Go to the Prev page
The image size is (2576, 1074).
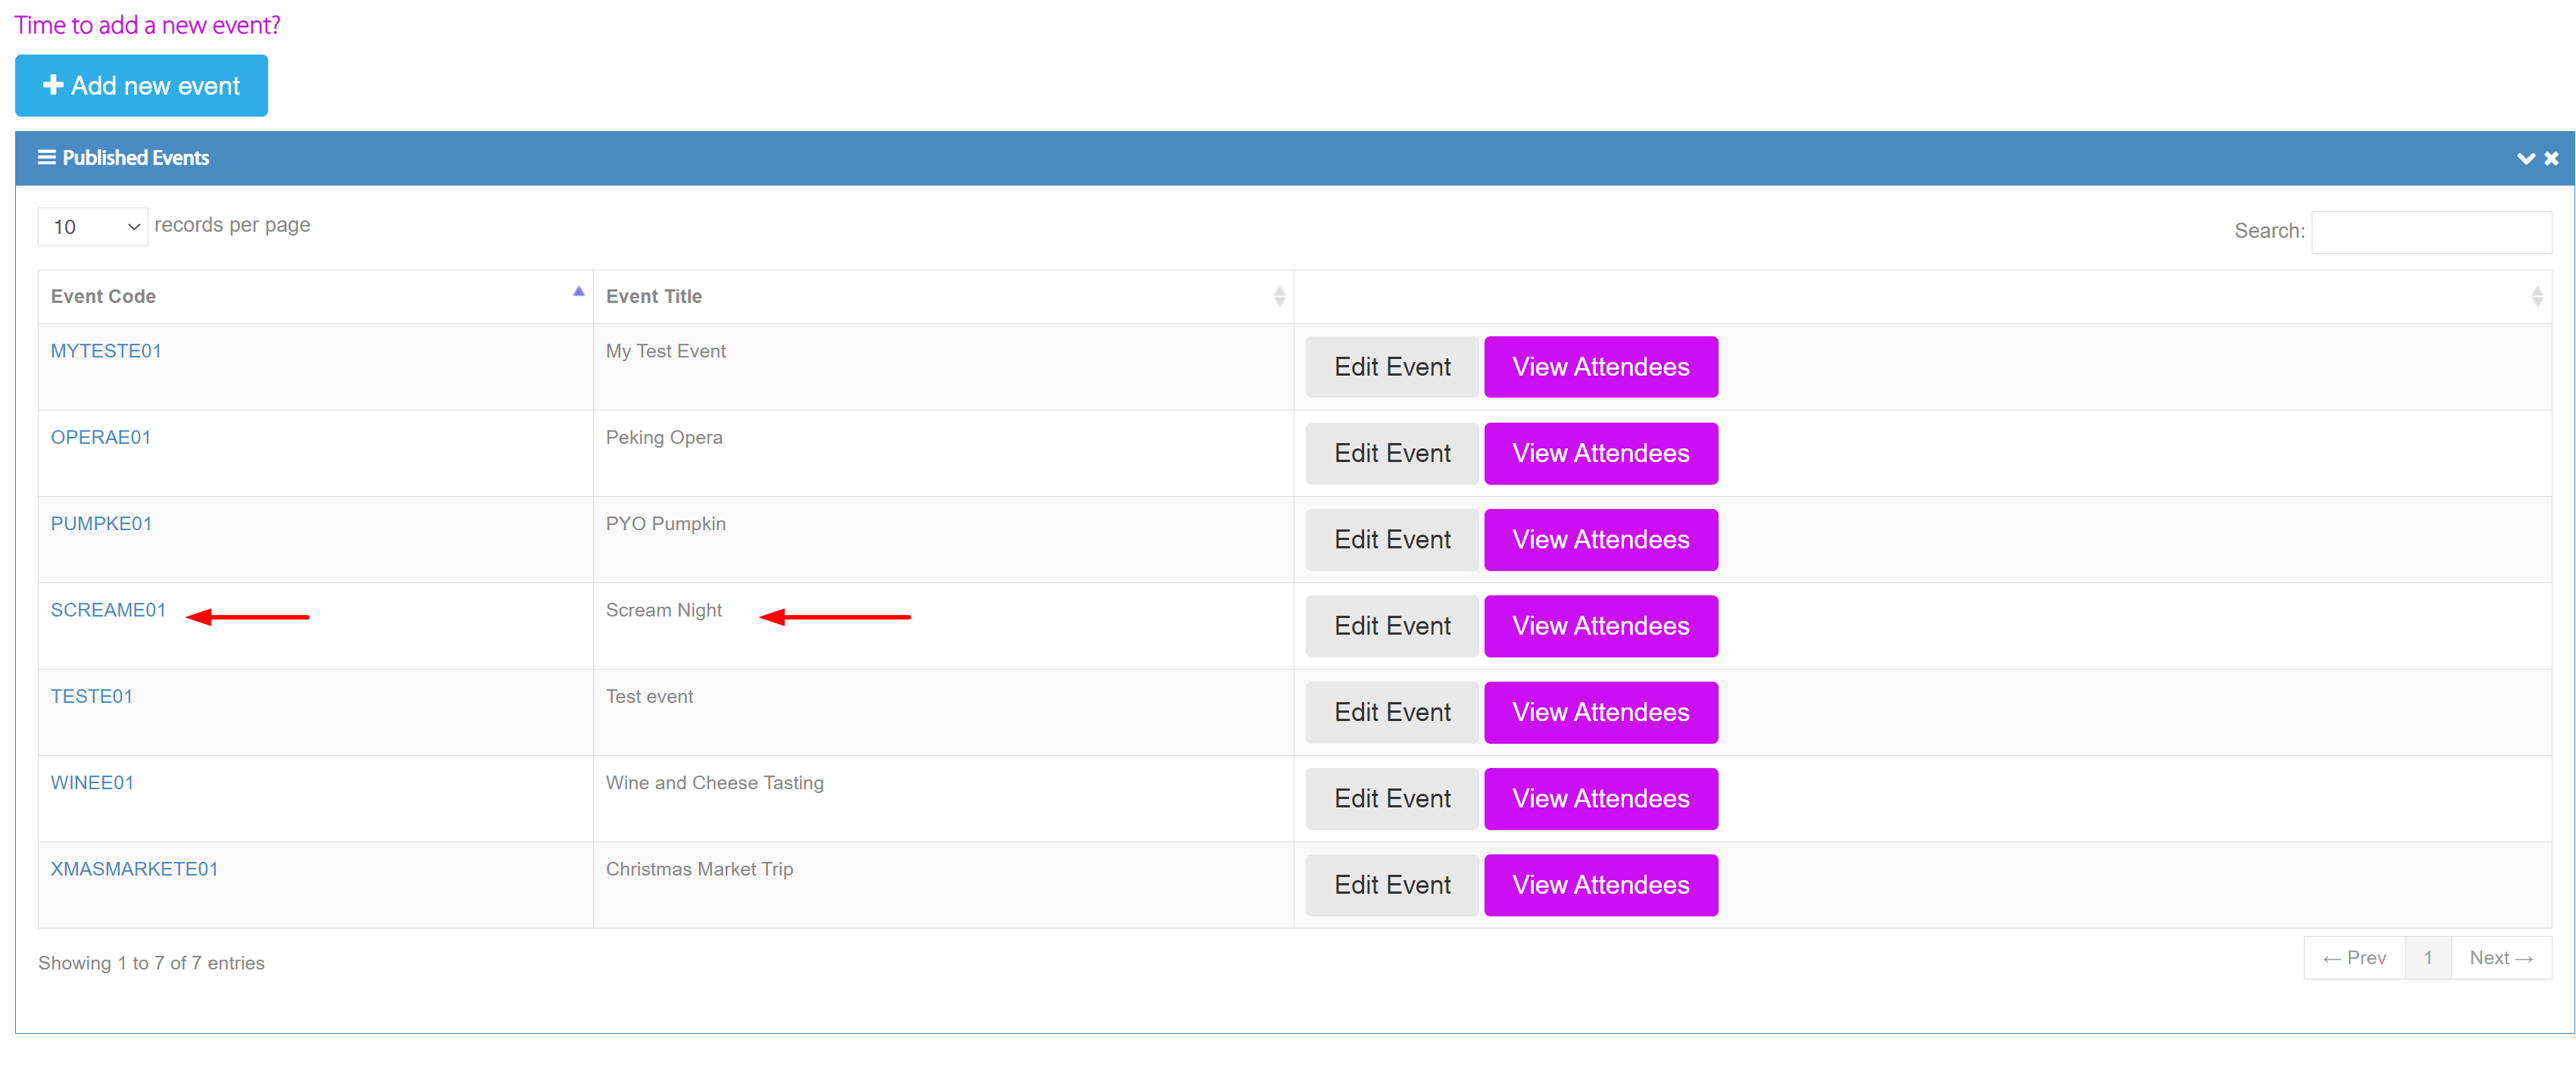(2354, 958)
